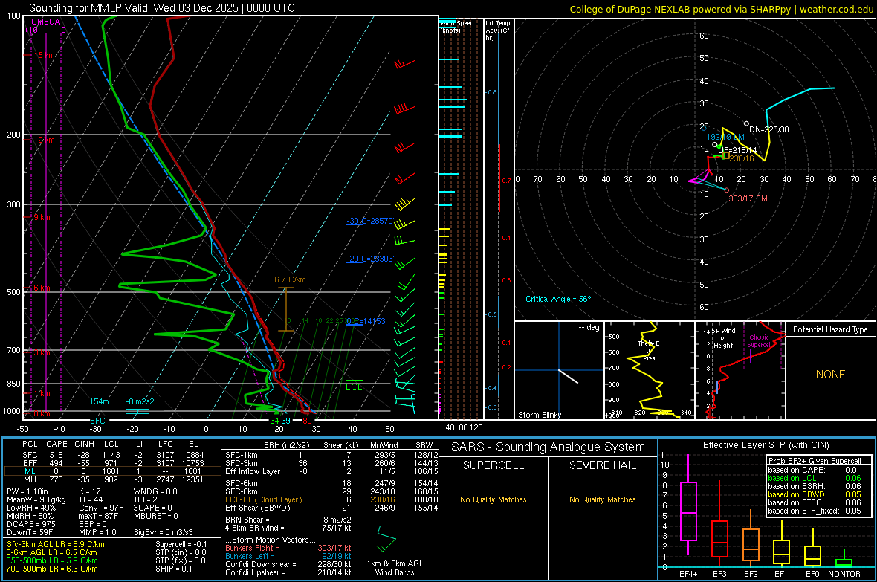Select the Eff Inflow Layer row
The width and height of the screenshot is (877, 582).
[331, 471]
